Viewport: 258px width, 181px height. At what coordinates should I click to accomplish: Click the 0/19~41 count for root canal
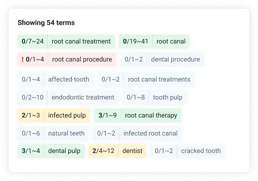pos(136,41)
